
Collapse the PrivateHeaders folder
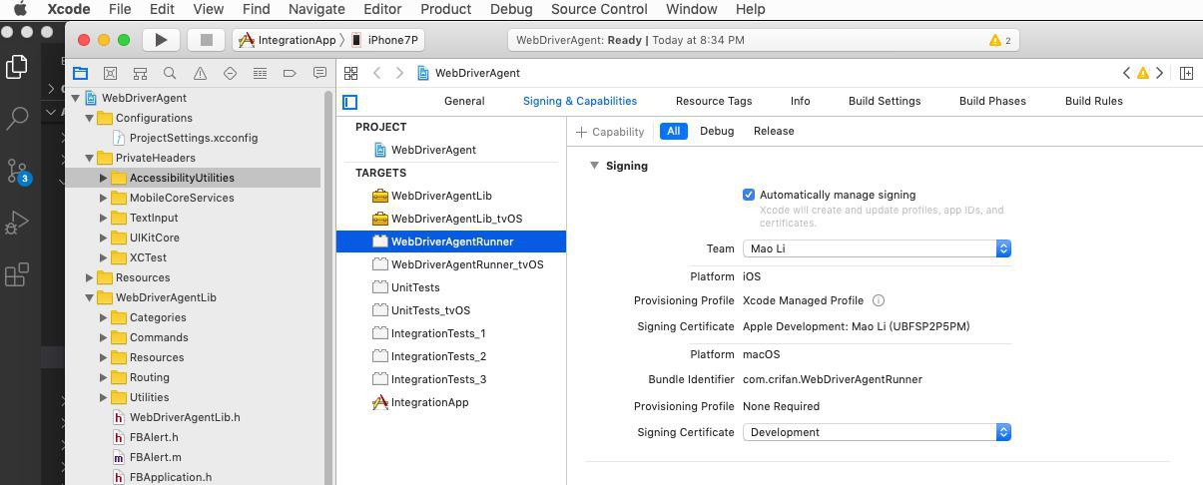click(x=90, y=158)
